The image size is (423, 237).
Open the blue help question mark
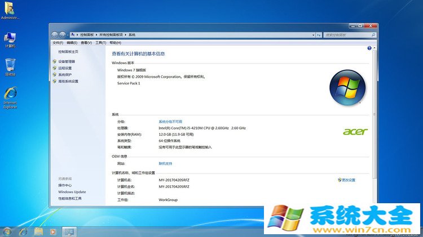coord(369,48)
